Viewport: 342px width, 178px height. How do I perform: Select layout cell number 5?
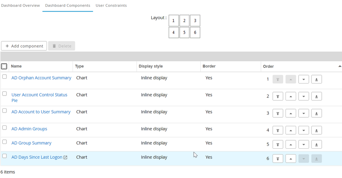(184, 33)
